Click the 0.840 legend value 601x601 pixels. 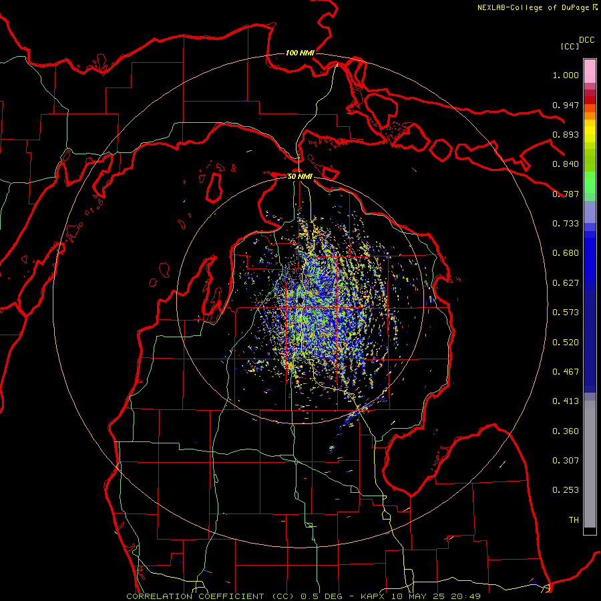pos(566,164)
